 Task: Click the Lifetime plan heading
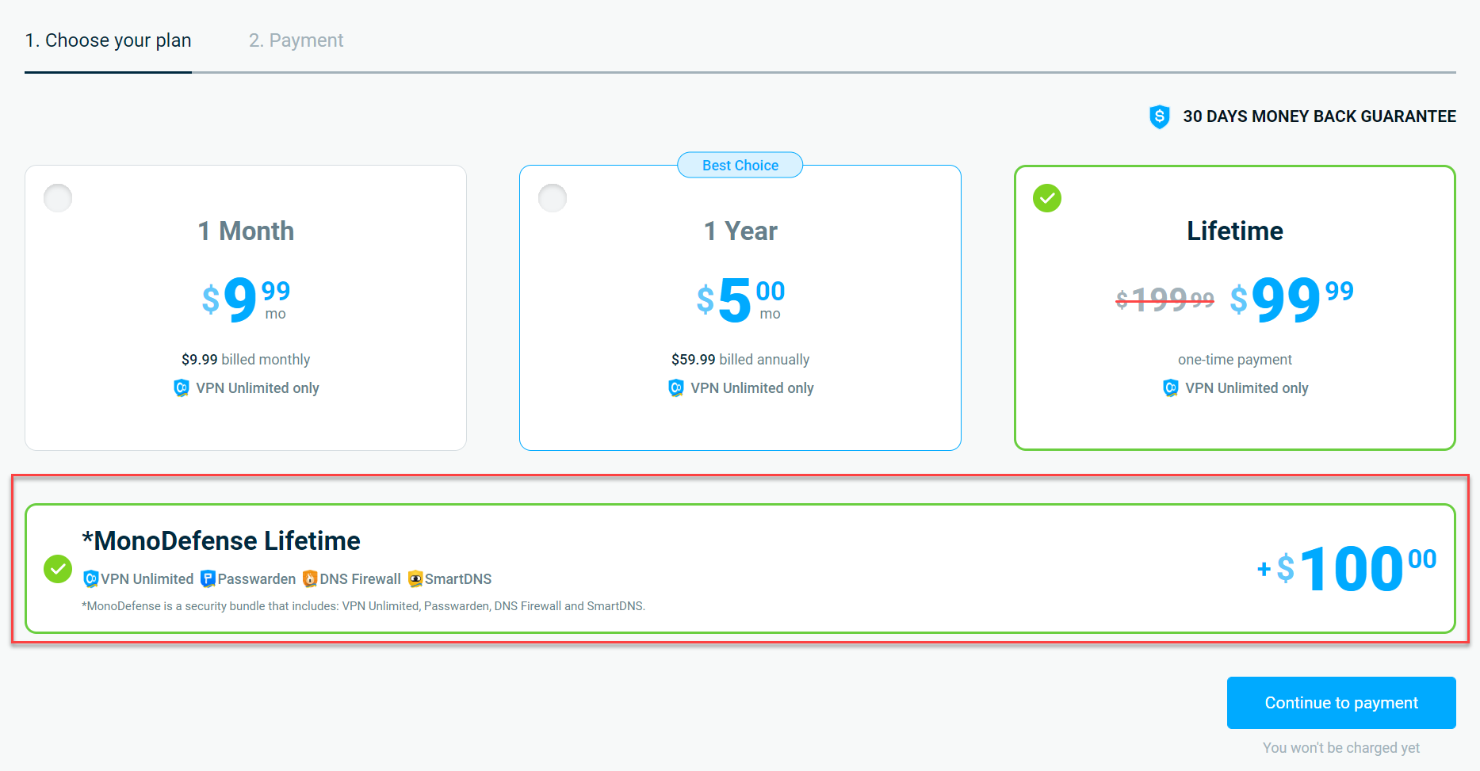pos(1235,231)
